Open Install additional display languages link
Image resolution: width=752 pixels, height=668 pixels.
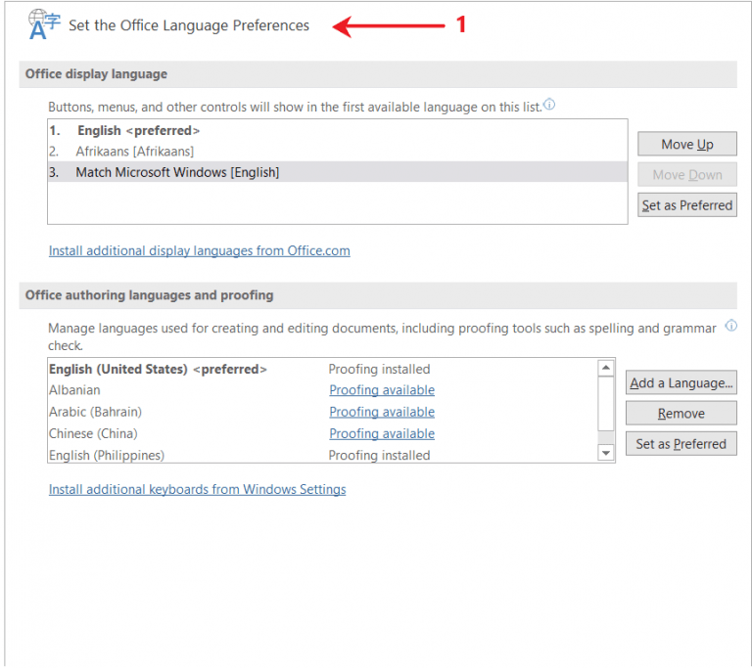click(199, 250)
